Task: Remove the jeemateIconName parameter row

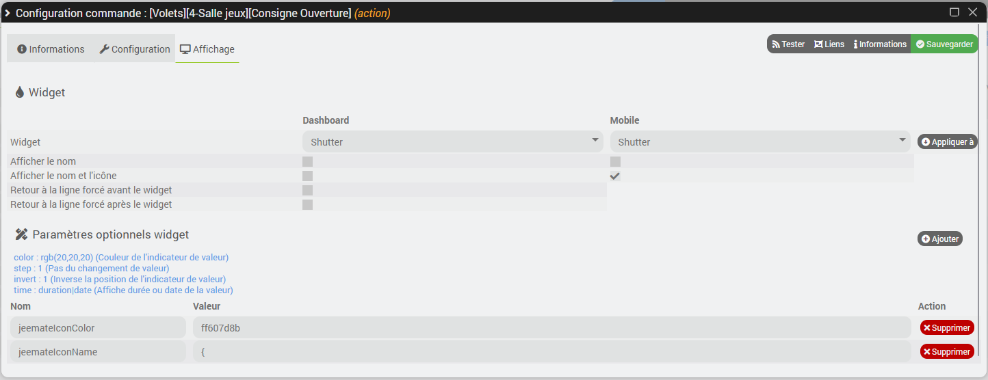Action: (x=947, y=352)
